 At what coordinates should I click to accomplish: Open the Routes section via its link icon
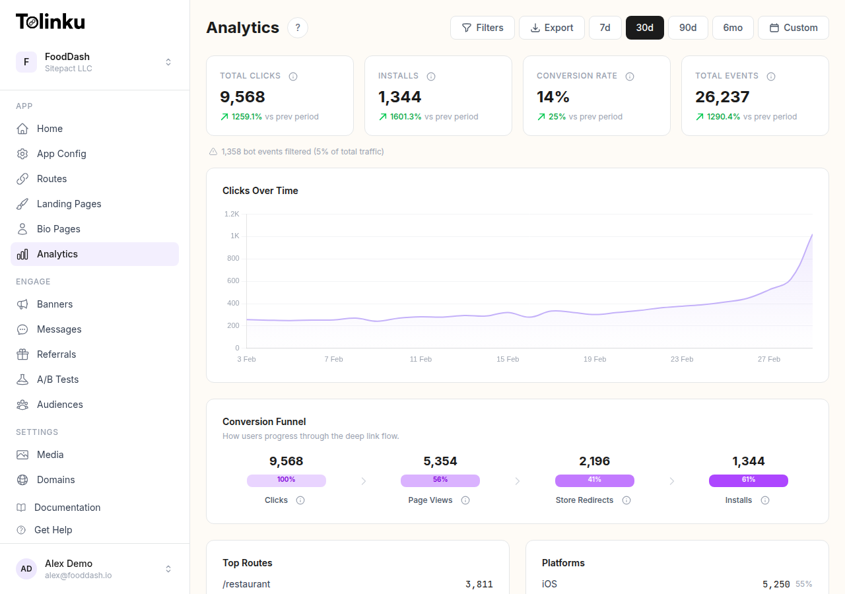24,179
